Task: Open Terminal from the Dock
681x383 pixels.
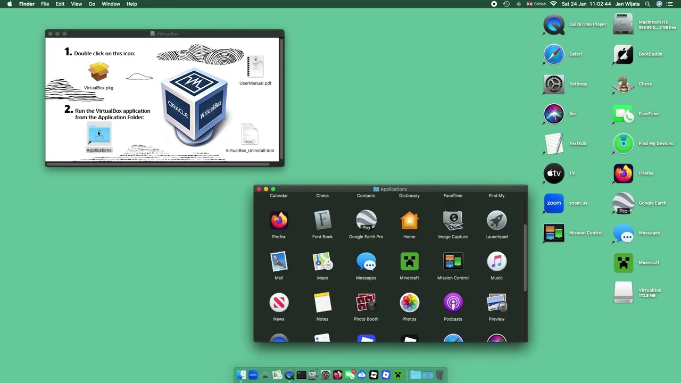Action: [x=301, y=374]
